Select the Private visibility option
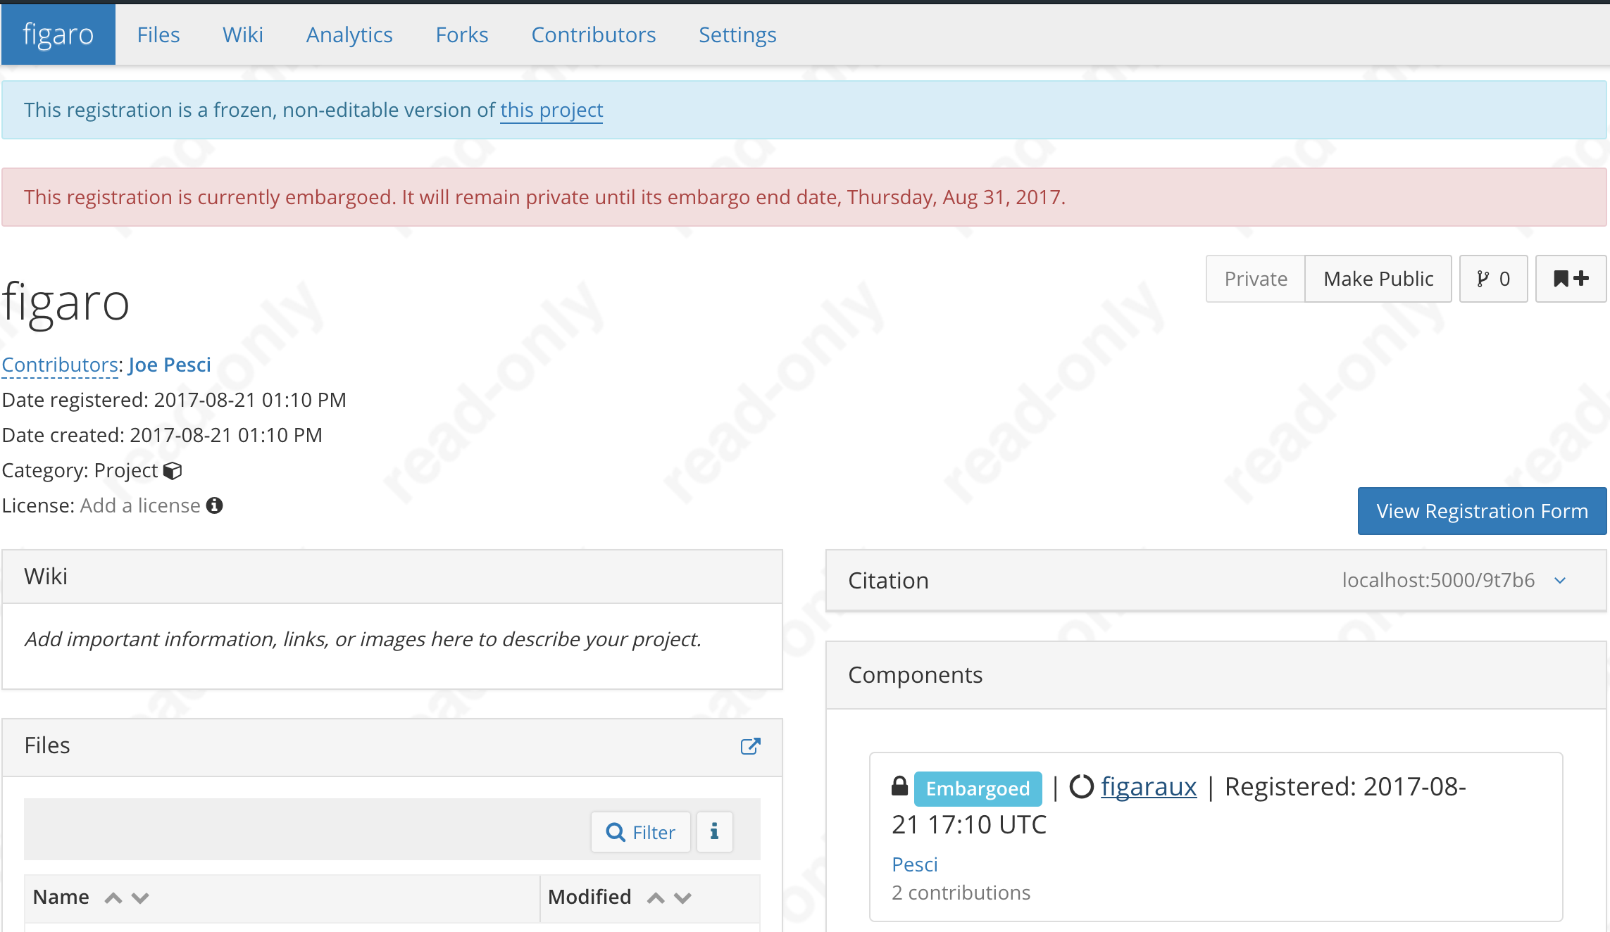 (x=1255, y=279)
